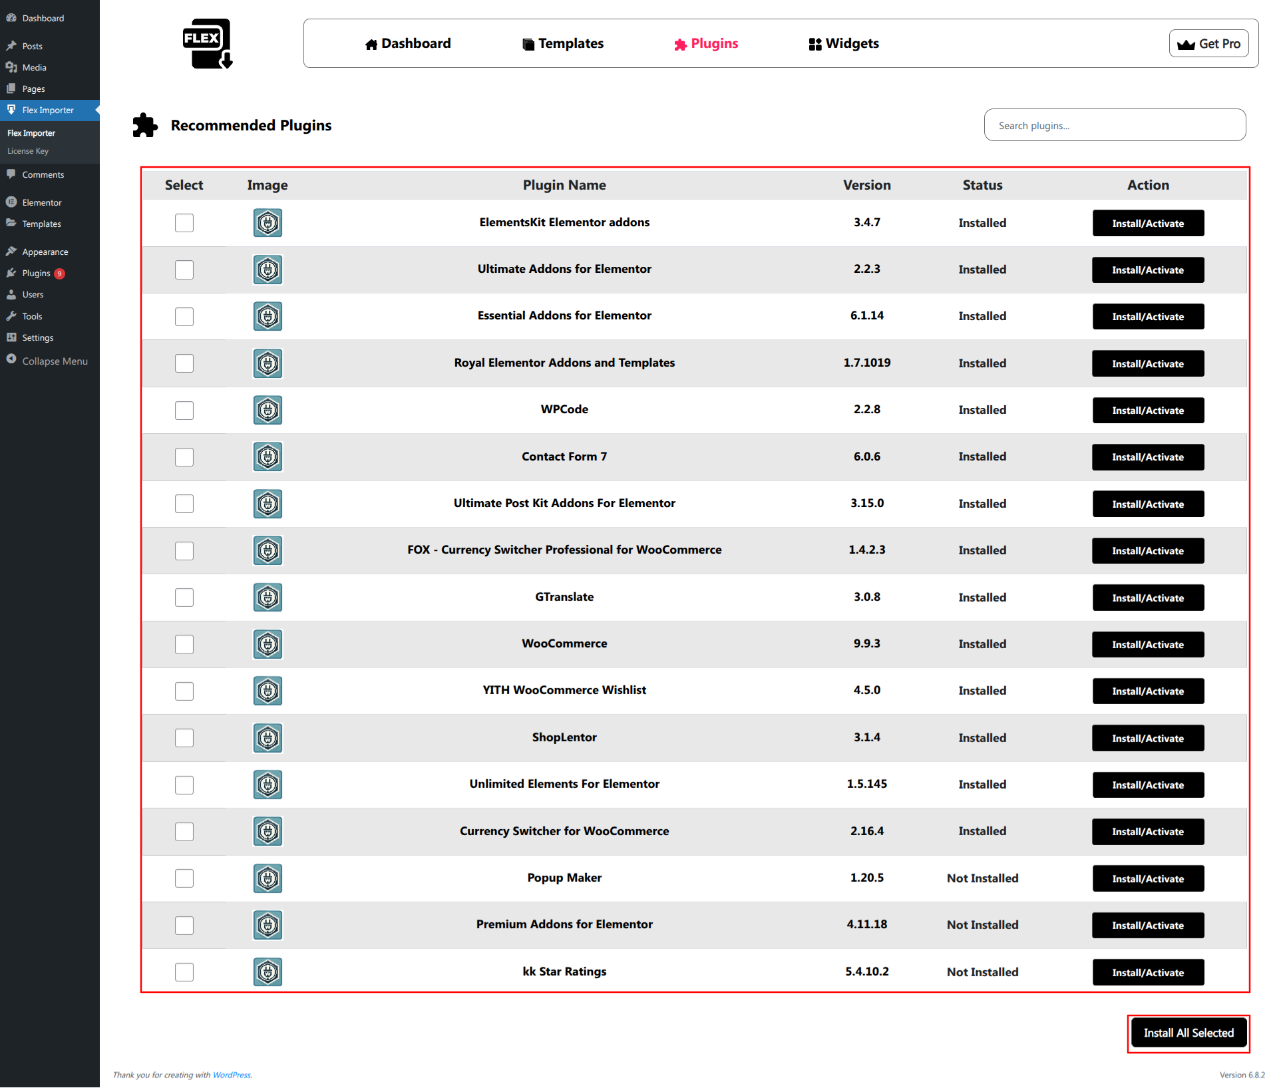This screenshot has height=1088, width=1277.
Task: Click the Media icon in the sidebar
Action: click(11, 67)
